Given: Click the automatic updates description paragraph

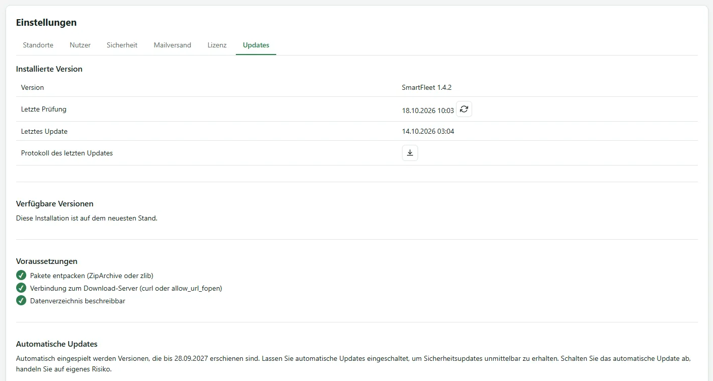Looking at the screenshot, I should 353,363.
